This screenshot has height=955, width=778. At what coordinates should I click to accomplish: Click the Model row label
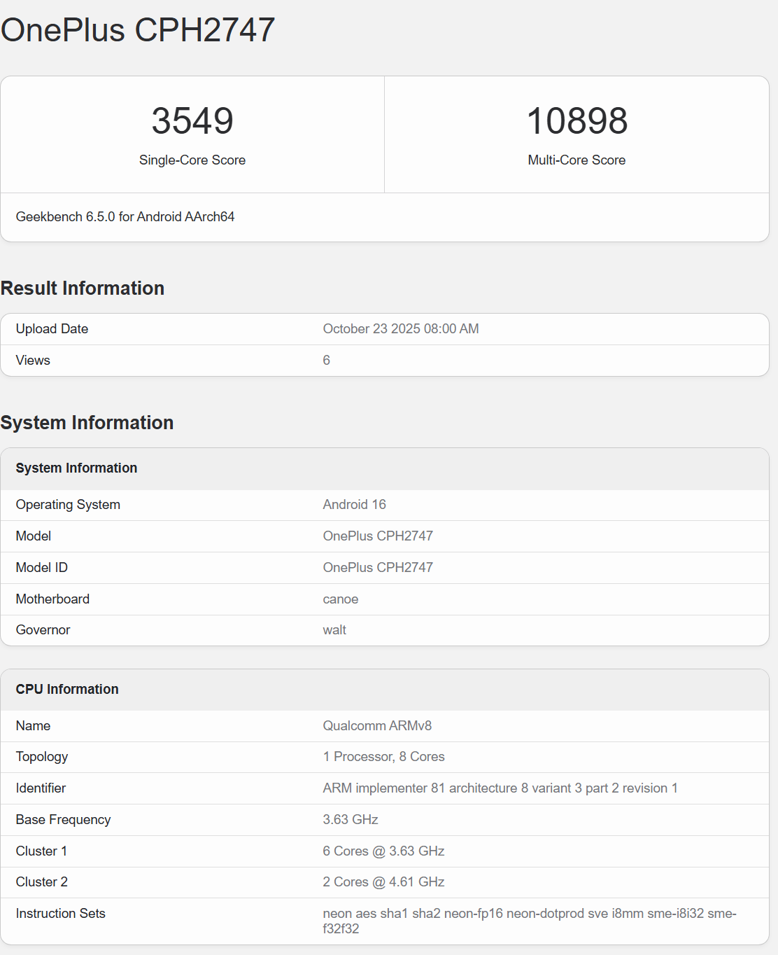[34, 536]
